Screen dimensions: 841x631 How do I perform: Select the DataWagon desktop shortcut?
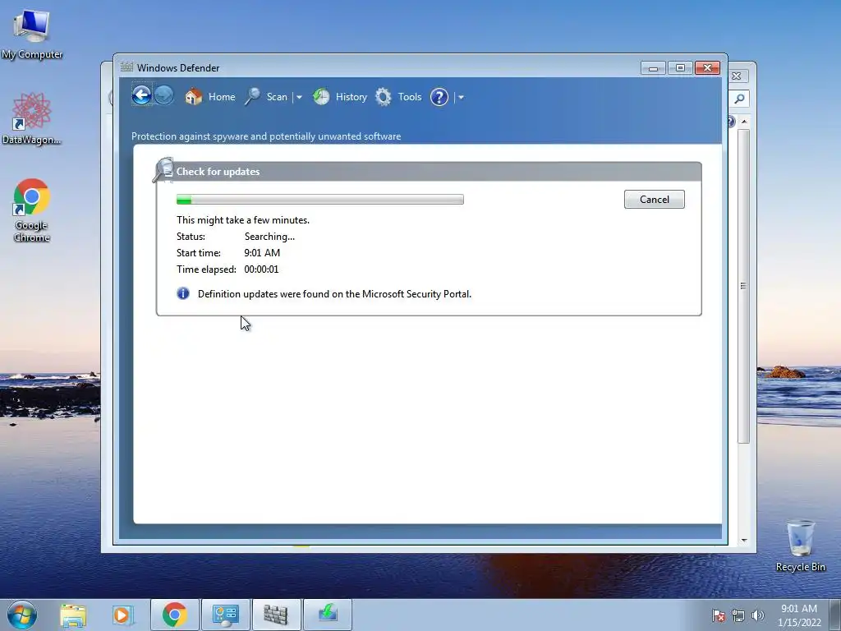point(32,118)
